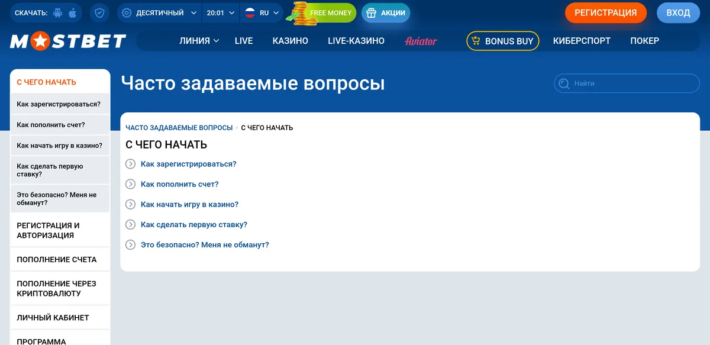Click the gear icon beside ДЕСЯТИЧНЫЙ
The height and width of the screenshot is (345, 710).
127,13
